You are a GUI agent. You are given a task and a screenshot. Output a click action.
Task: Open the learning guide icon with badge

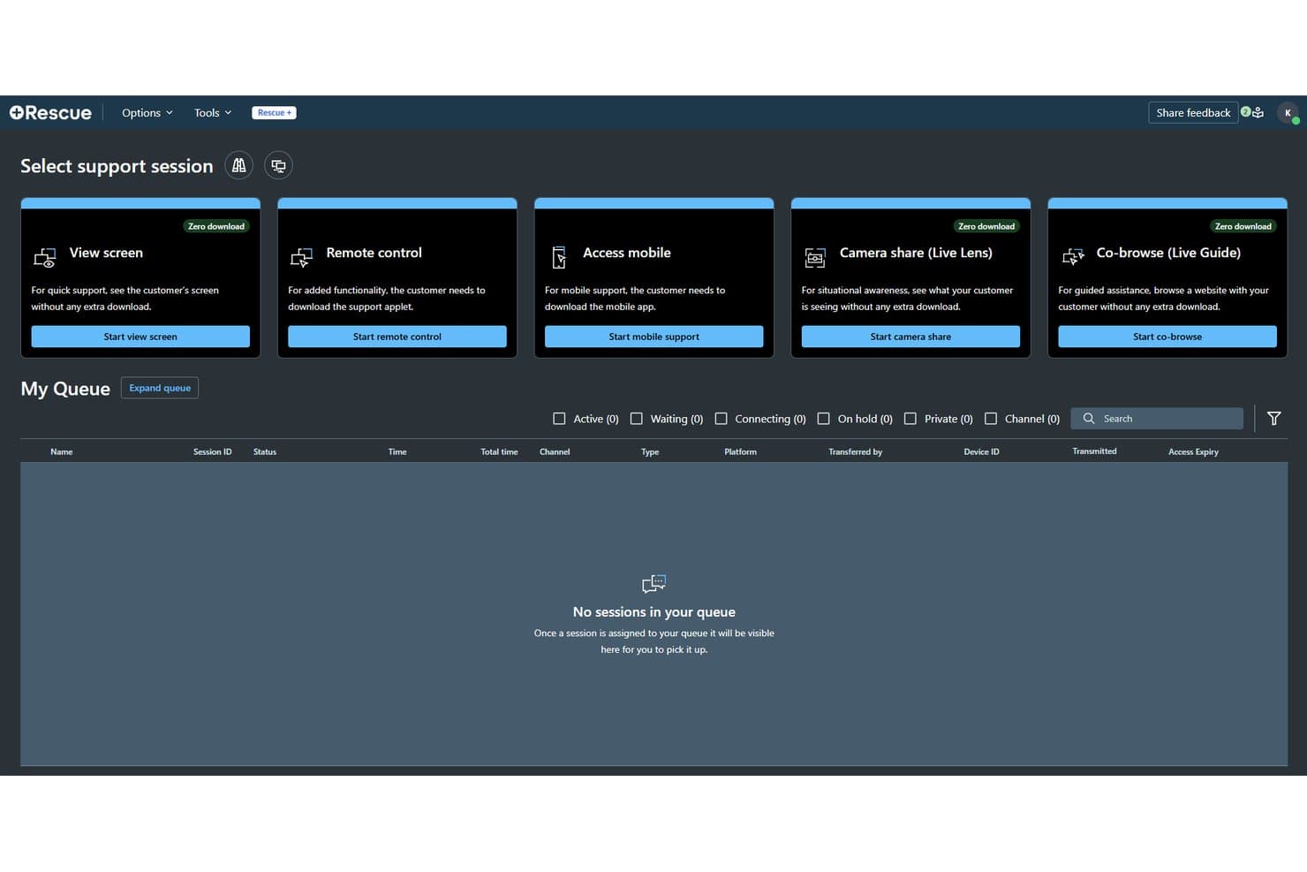coord(1252,112)
